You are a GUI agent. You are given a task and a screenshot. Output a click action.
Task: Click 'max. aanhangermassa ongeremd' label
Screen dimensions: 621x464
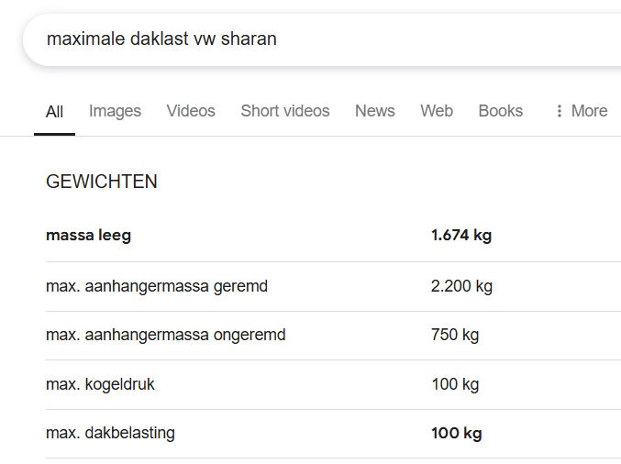click(165, 335)
